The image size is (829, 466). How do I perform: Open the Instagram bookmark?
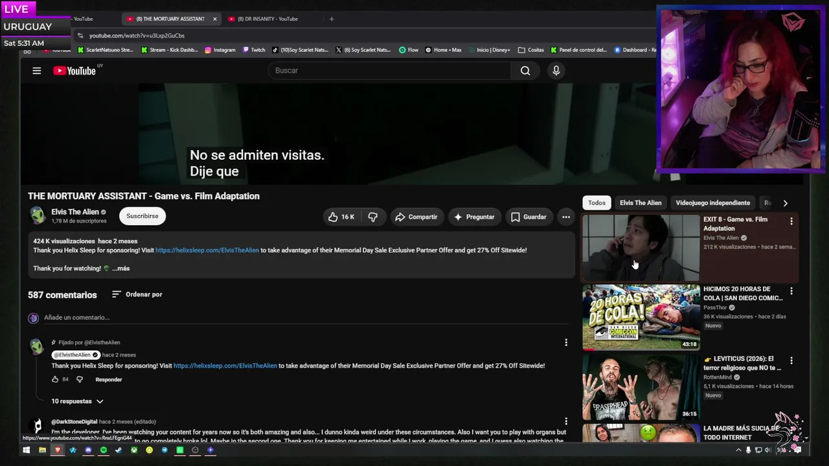(220, 50)
